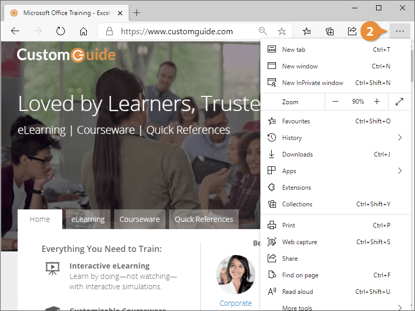Add this page to favourites star
This screenshot has width=415, height=311.
coord(282,32)
